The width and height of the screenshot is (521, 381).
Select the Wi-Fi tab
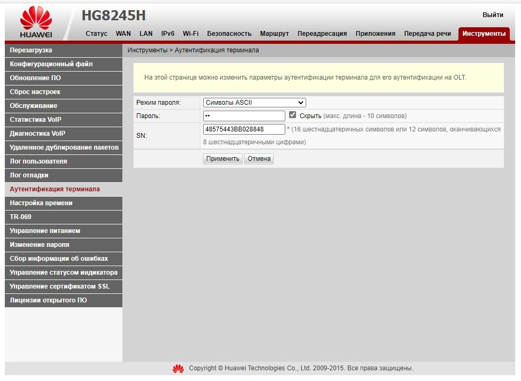click(x=190, y=34)
